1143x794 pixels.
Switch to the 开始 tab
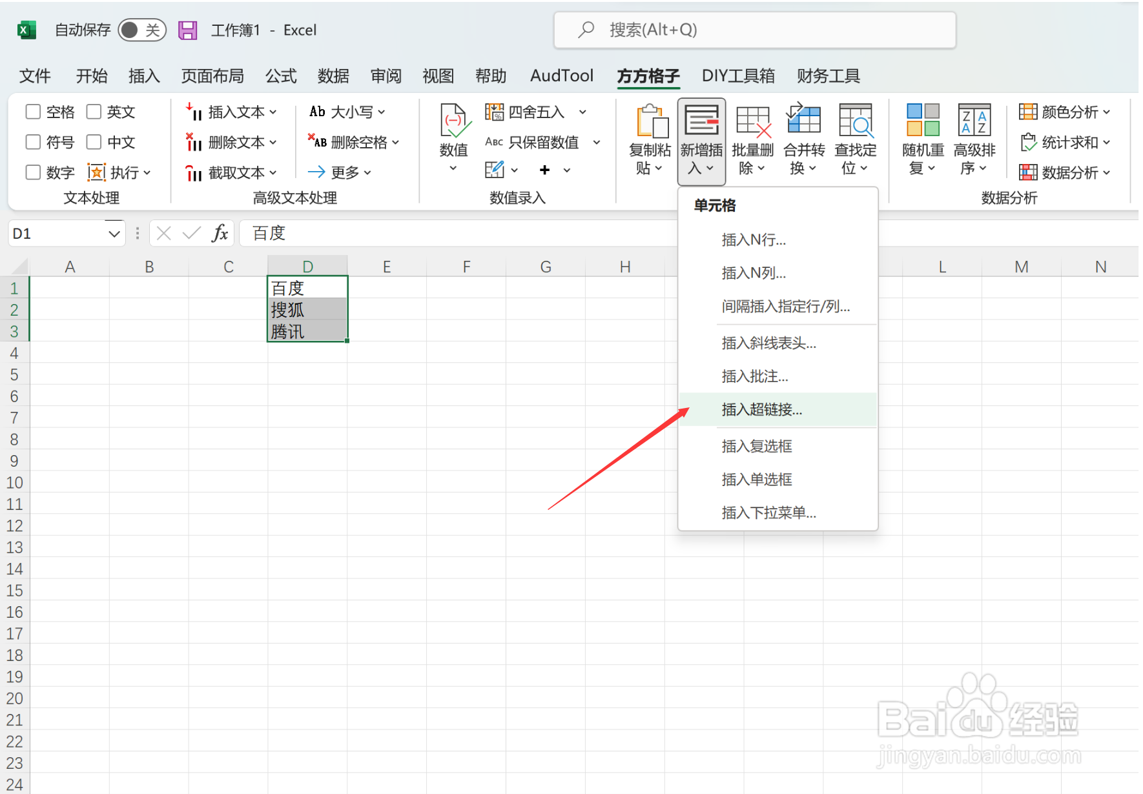click(x=92, y=76)
